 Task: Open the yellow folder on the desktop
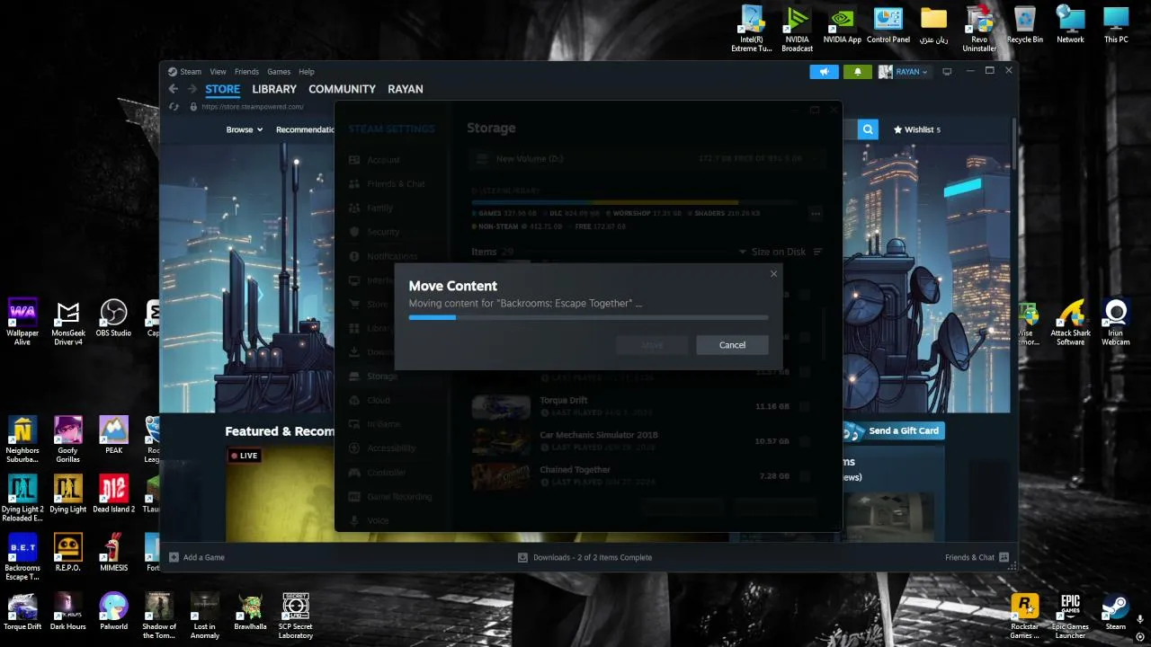pyautogui.click(x=933, y=25)
